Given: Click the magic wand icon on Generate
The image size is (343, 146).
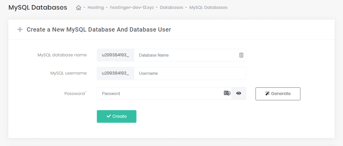Looking at the screenshot, I should 267,94.
